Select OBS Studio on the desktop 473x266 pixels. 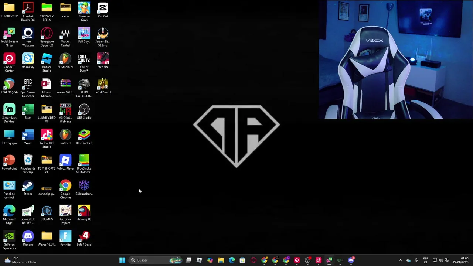(84, 112)
